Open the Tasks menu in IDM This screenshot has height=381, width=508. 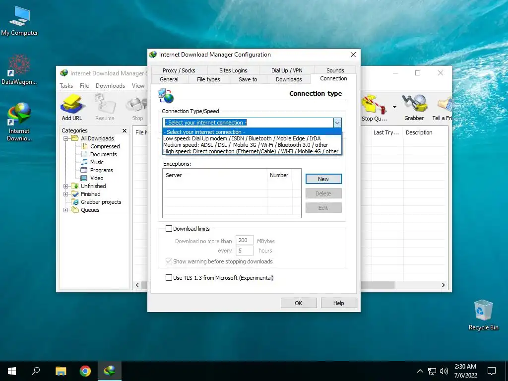(66, 86)
